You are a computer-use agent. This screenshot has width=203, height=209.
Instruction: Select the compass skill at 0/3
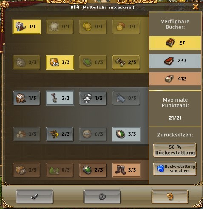(93, 134)
